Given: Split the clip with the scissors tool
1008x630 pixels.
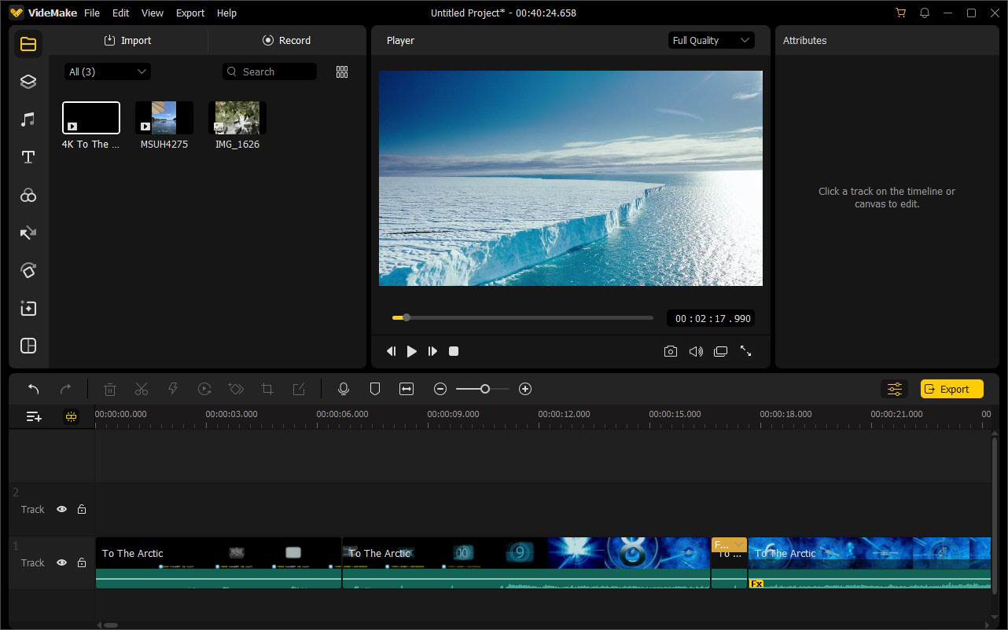Looking at the screenshot, I should pos(142,388).
